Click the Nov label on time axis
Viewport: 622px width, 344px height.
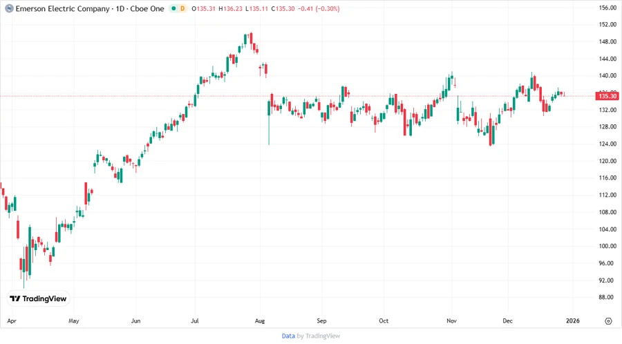point(451,321)
